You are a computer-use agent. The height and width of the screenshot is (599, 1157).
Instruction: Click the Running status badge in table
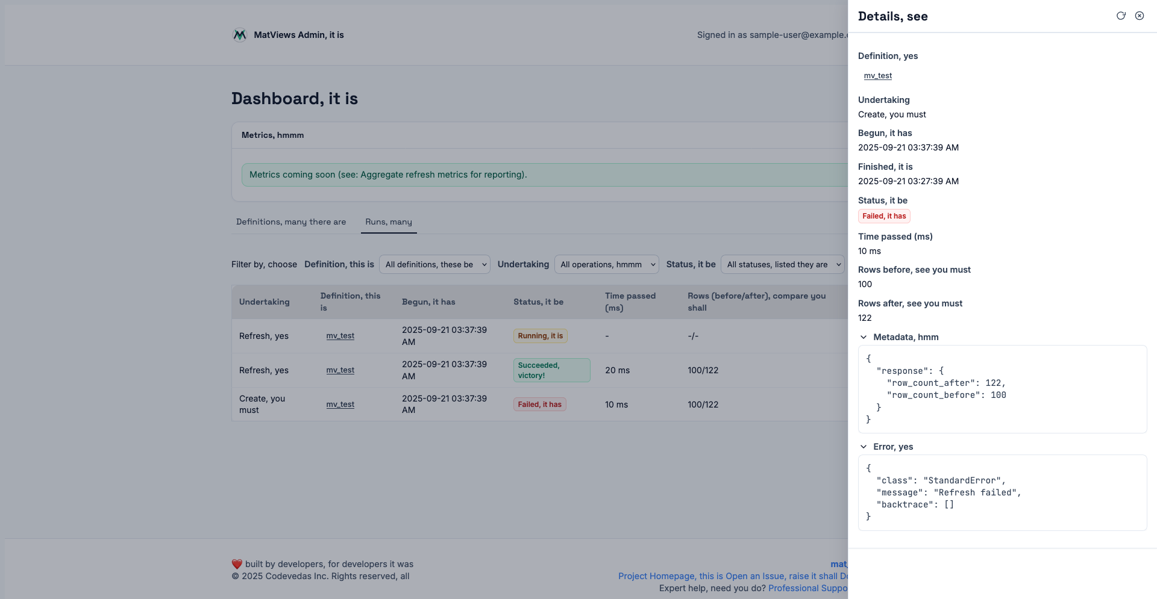tap(540, 336)
